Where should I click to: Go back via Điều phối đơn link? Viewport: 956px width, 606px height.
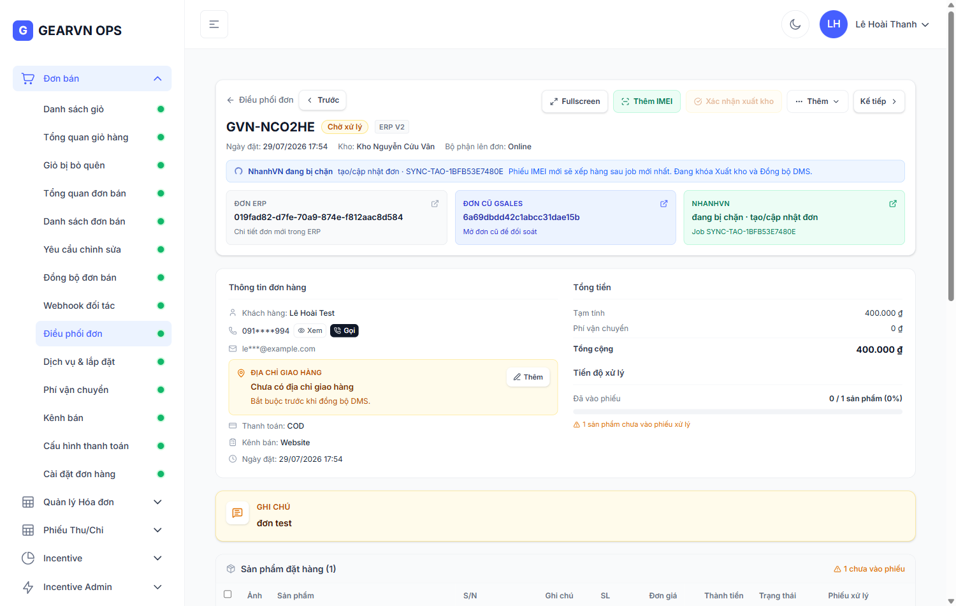coord(260,100)
